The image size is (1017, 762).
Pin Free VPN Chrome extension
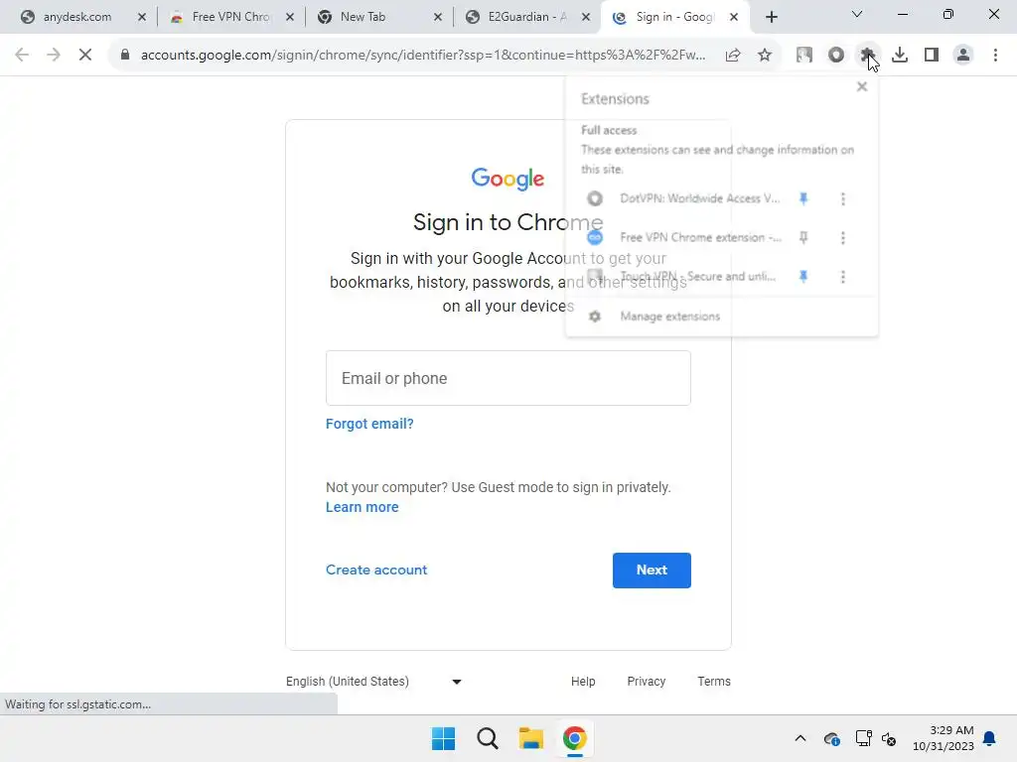point(803,238)
